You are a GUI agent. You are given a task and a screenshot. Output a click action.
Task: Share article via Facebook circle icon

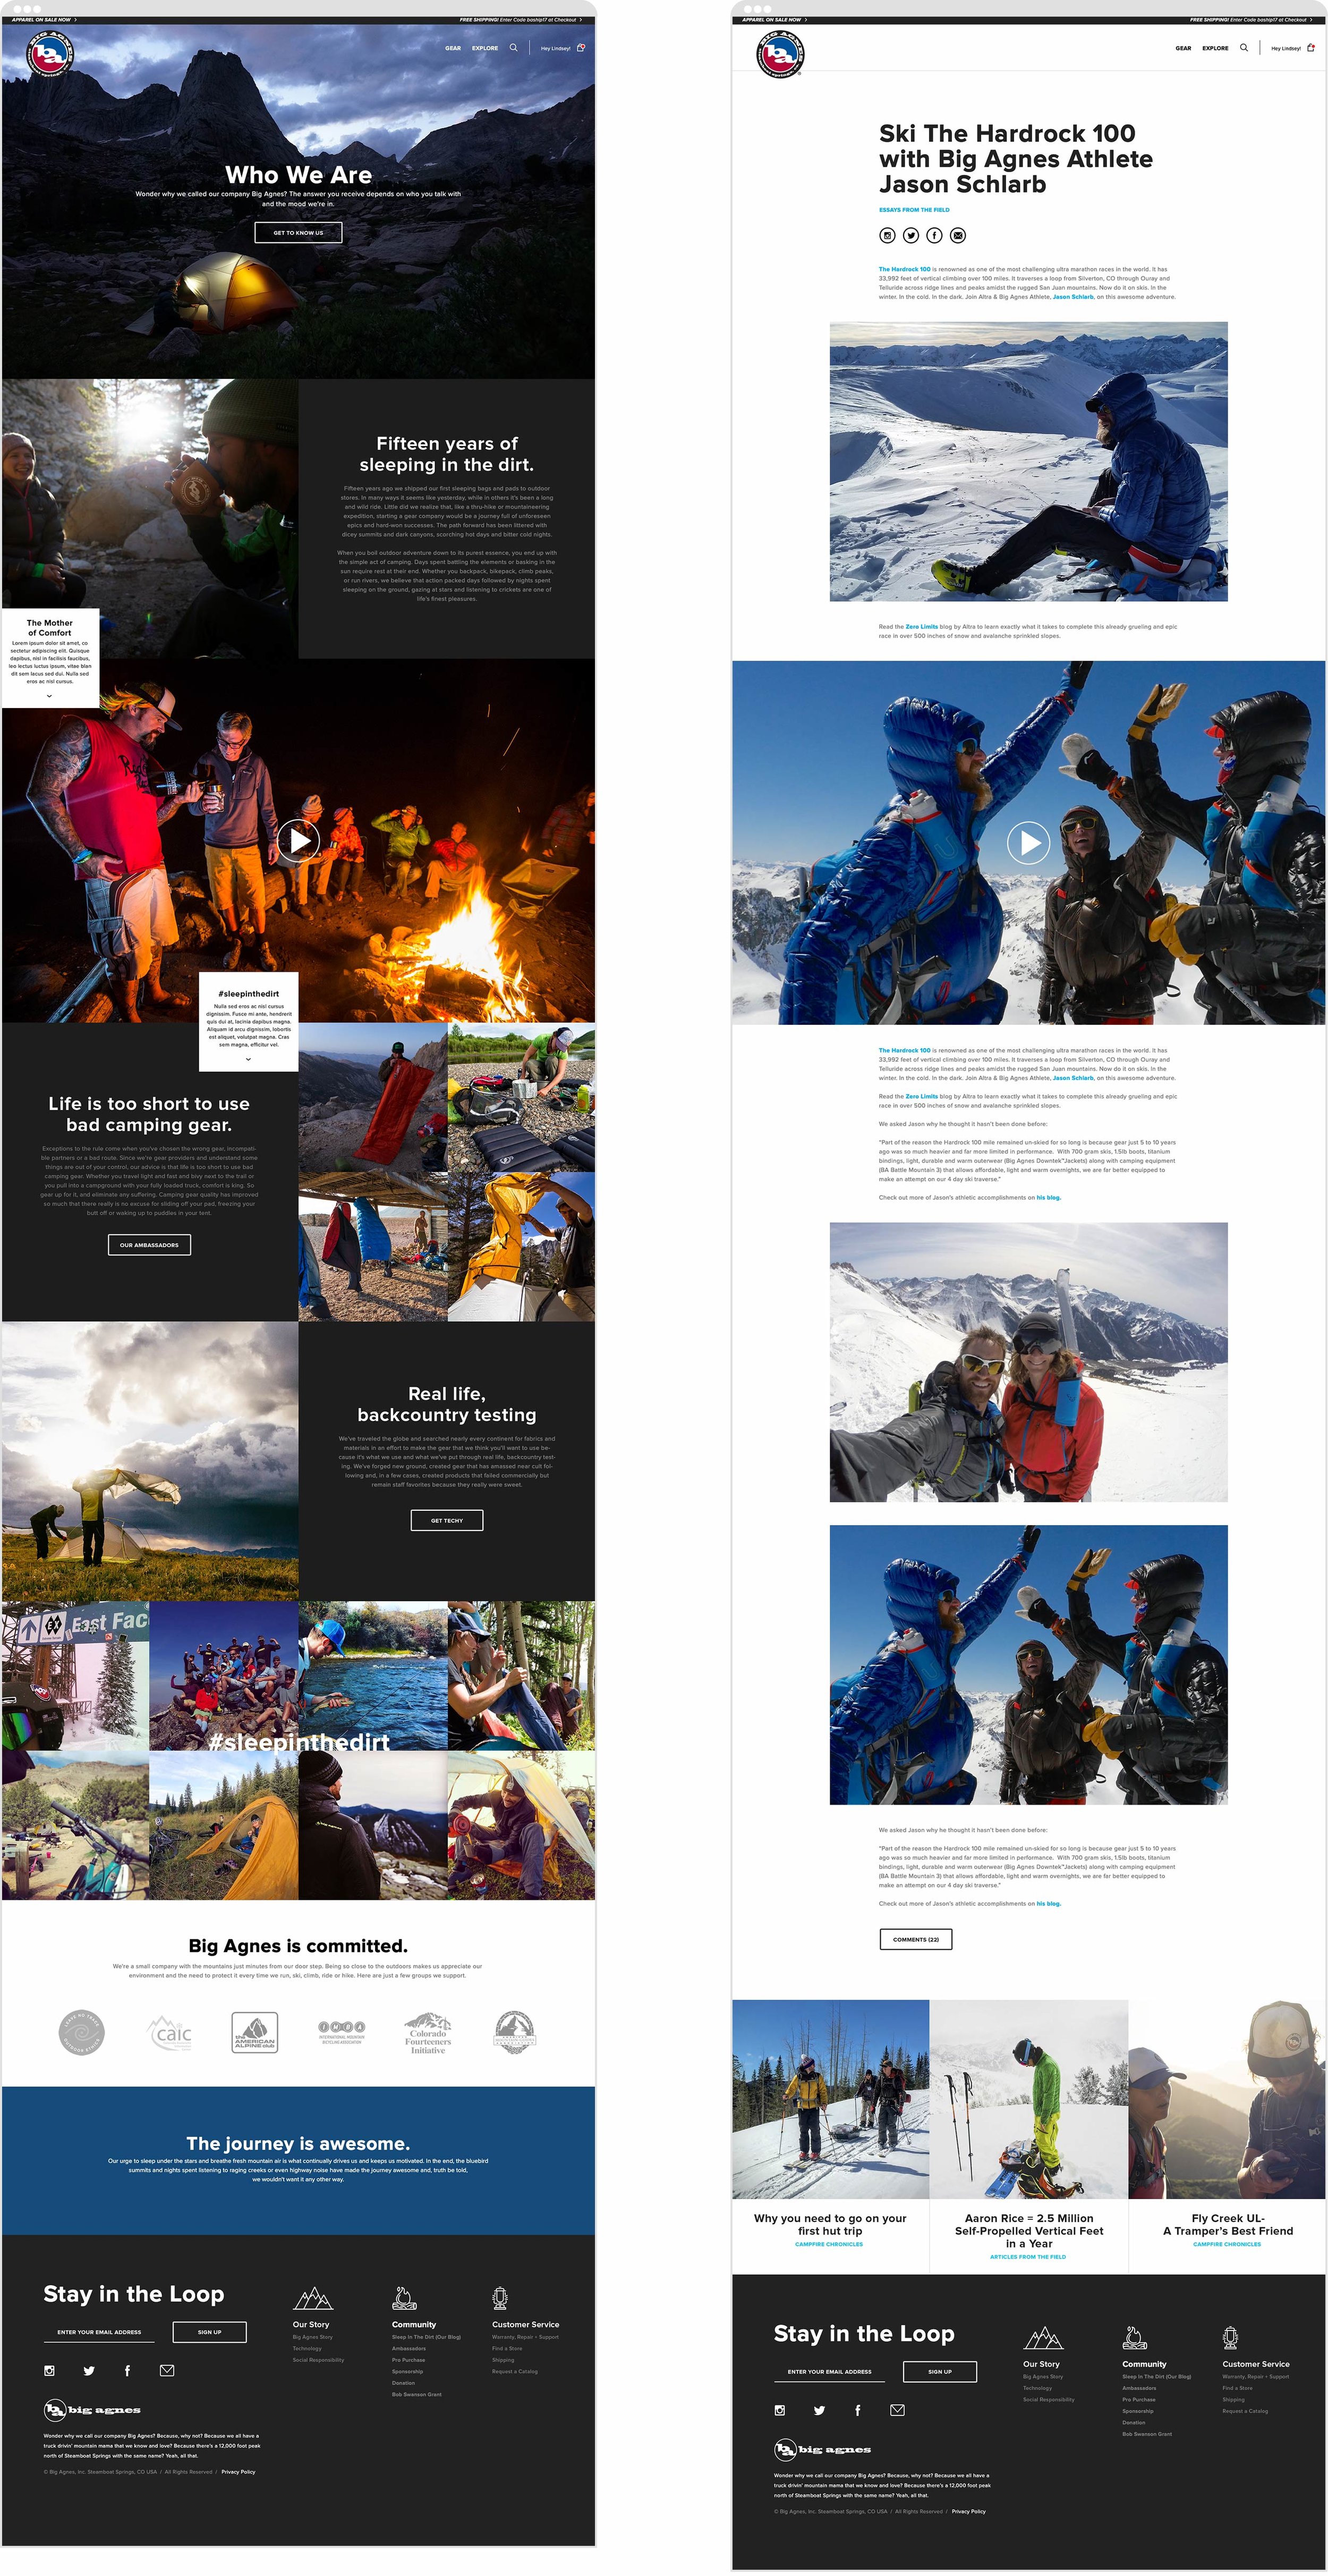934,235
